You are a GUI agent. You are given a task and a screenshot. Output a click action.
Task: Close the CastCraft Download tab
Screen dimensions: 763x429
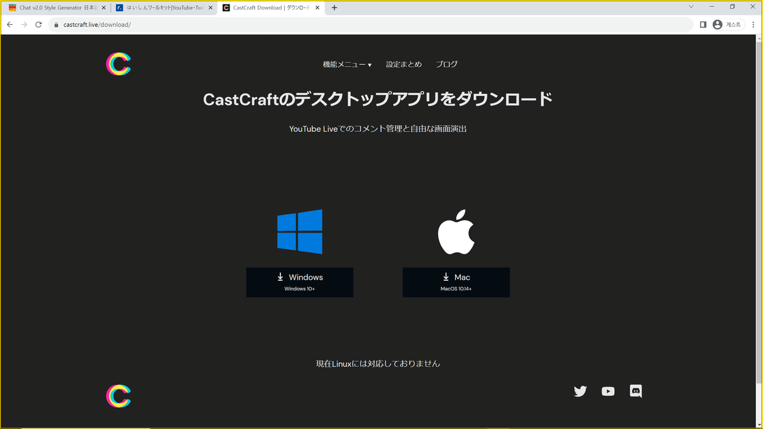pyautogui.click(x=317, y=8)
